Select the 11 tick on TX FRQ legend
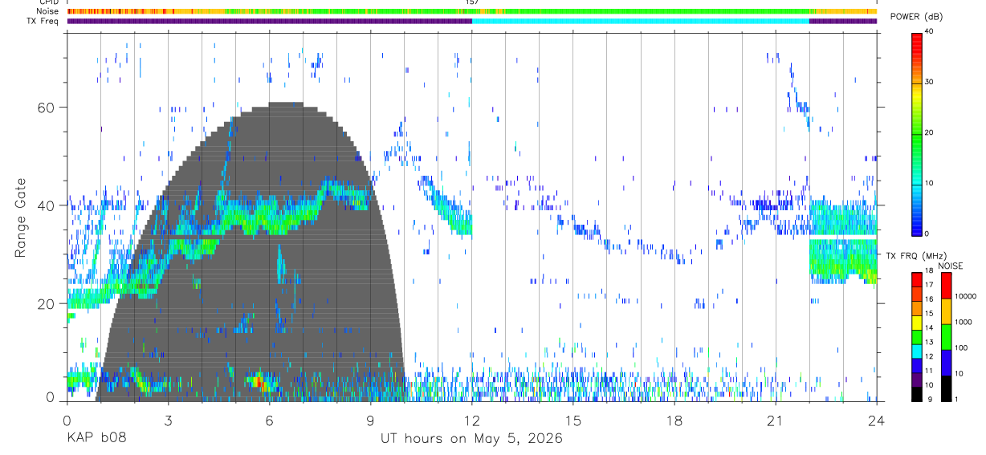Viewport: 986px width, 455px height. click(929, 371)
